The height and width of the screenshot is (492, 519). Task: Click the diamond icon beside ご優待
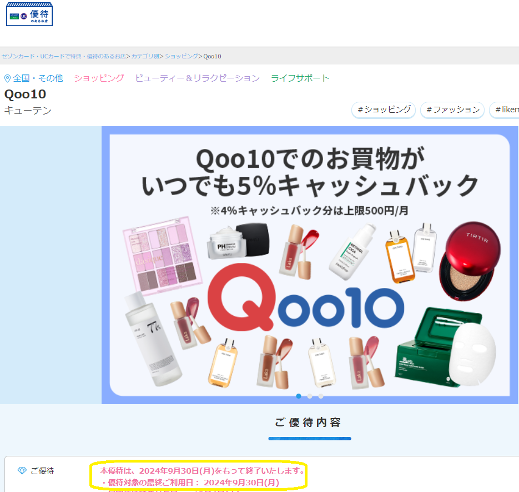tap(22, 471)
